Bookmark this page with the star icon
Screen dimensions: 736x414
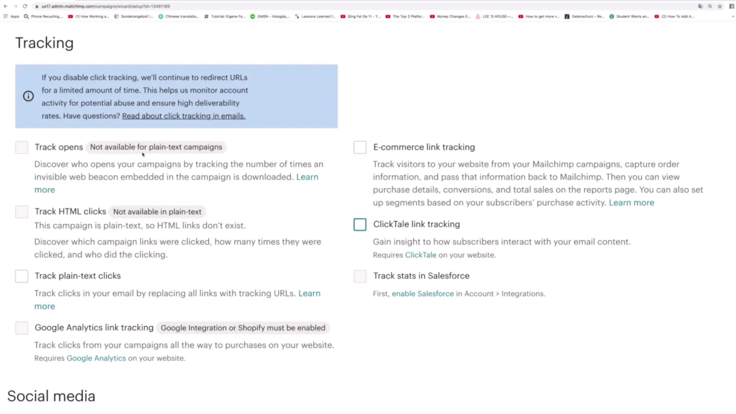tap(720, 6)
